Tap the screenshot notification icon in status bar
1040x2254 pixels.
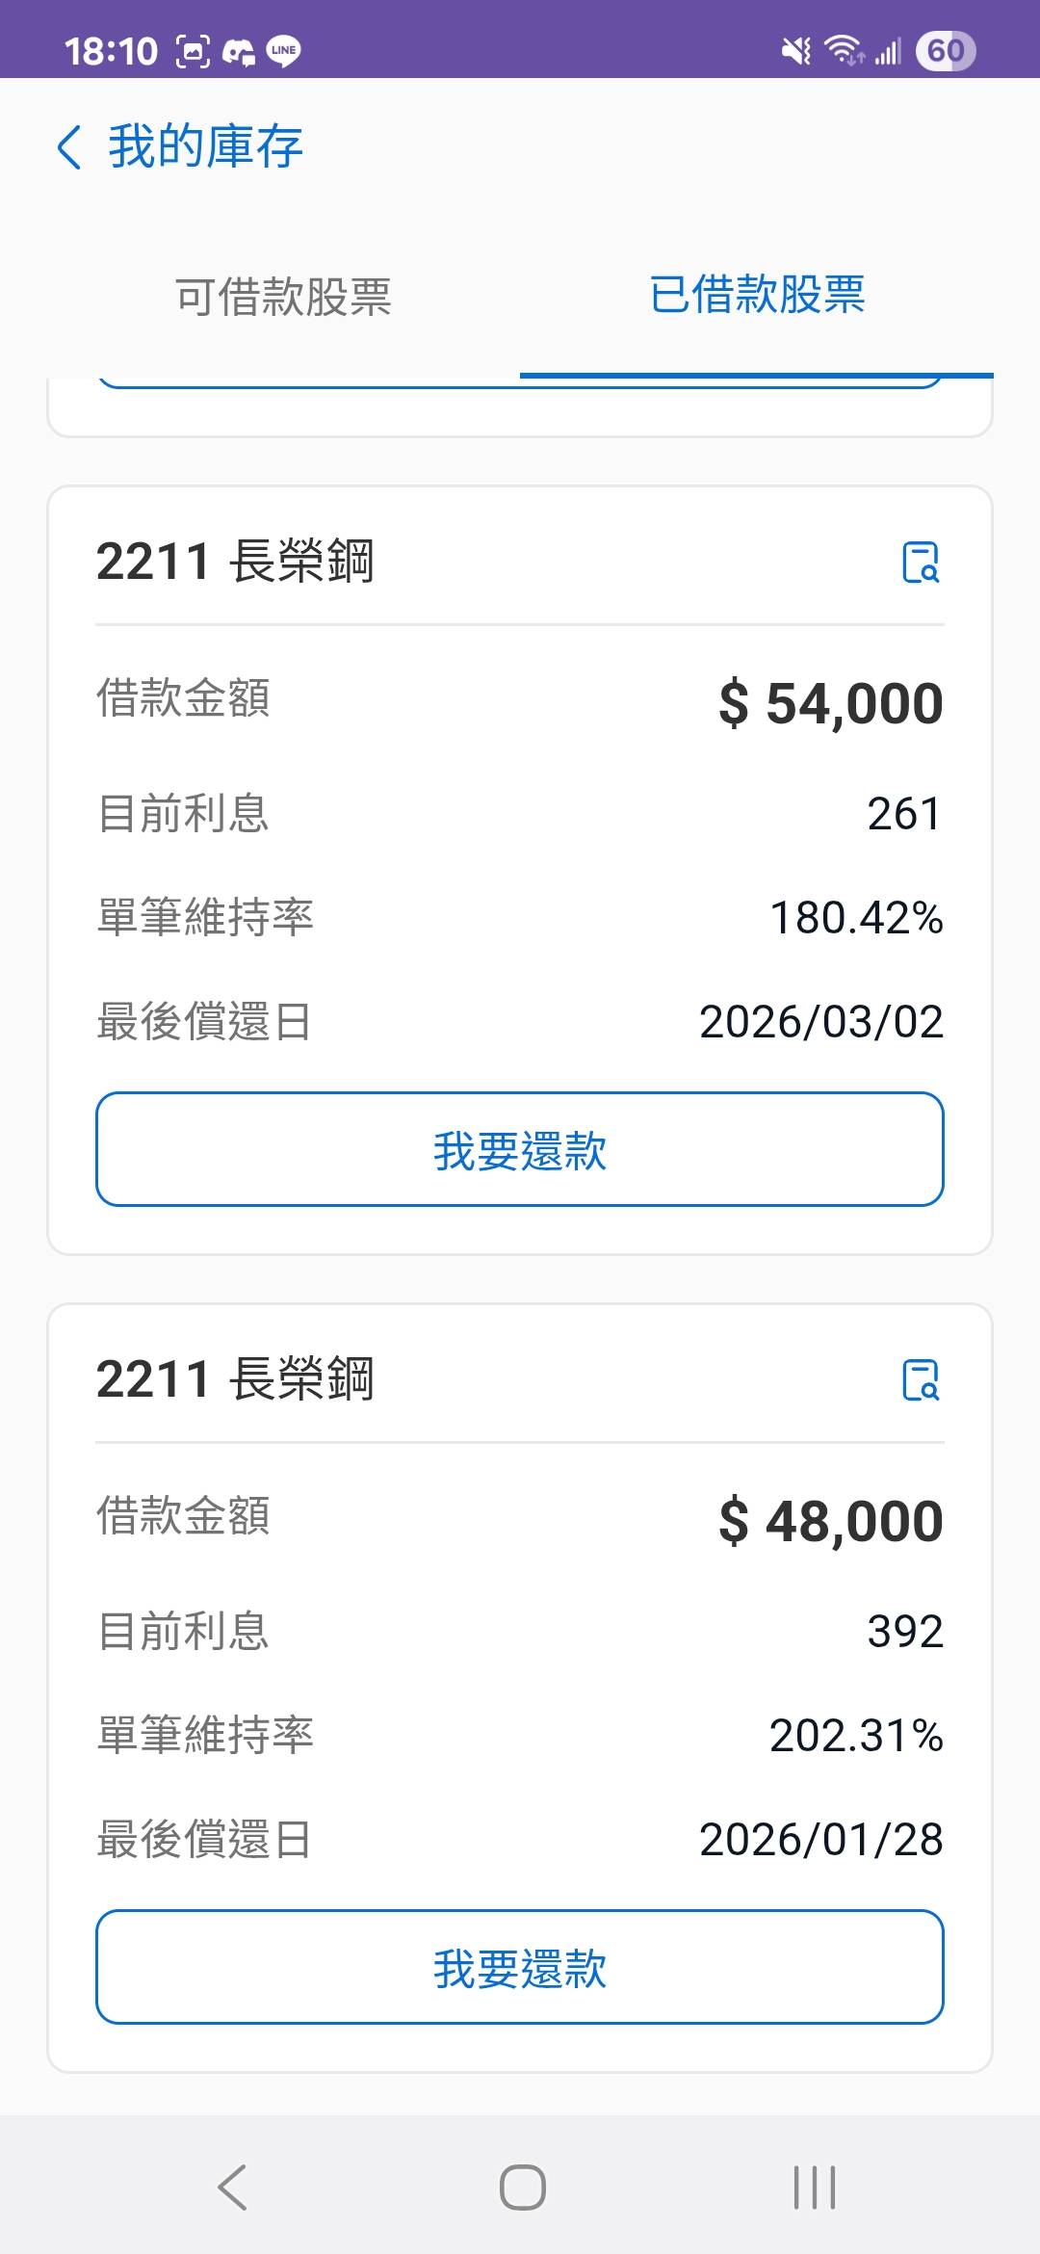coord(193,50)
